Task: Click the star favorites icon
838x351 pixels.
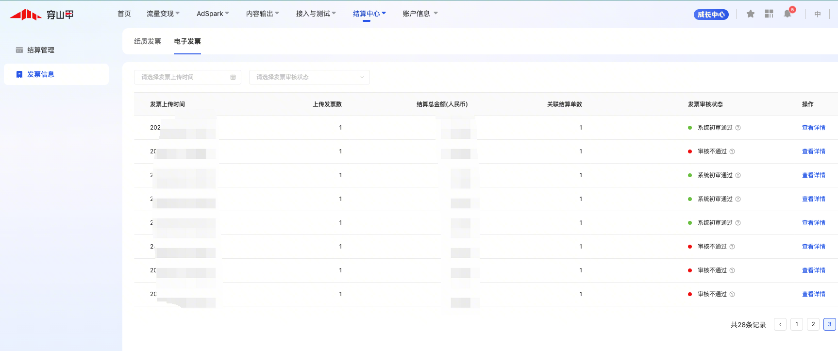Action: point(751,14)
